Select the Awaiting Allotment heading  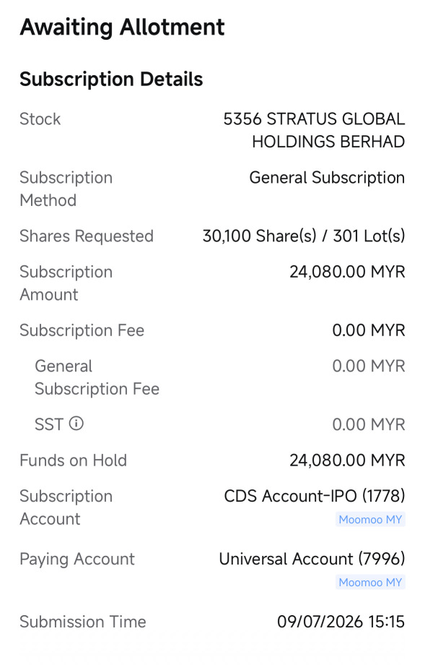[x=123, y=27]
